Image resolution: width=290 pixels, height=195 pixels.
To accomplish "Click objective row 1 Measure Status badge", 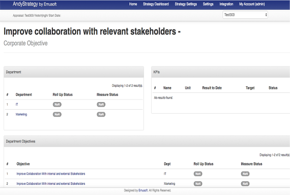I will [x=245, y=174].
